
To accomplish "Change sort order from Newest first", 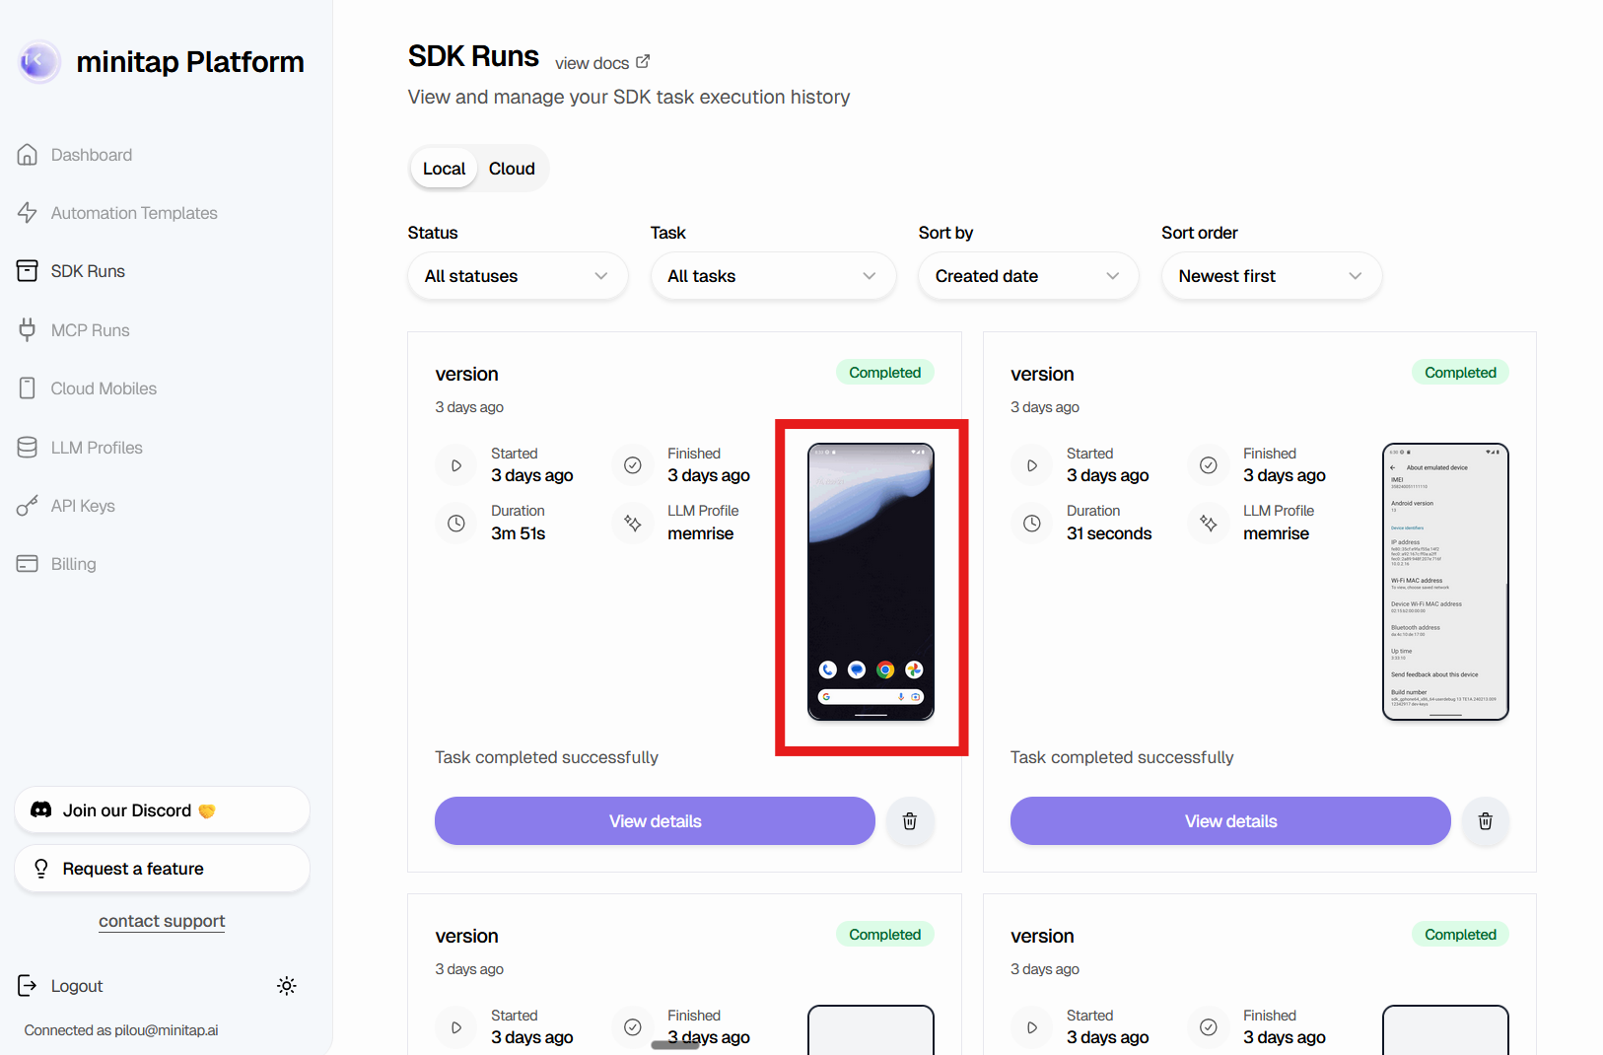I will (x=1271, y=276).
